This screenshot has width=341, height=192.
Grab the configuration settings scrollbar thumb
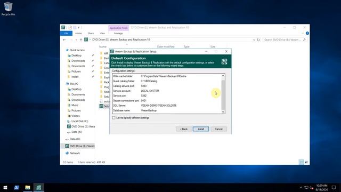(223, 95)
